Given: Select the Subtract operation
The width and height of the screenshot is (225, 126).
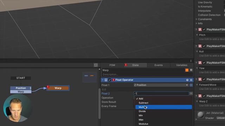Looking at the screenshot, I should pos(163,103).
